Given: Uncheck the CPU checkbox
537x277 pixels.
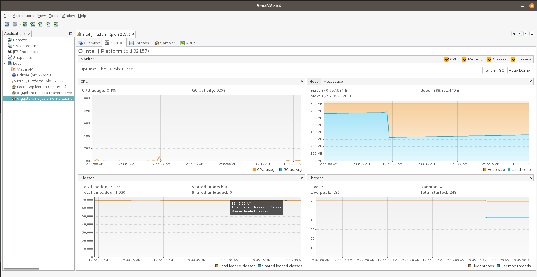Looking at the screenshot, I should [446, 59].
